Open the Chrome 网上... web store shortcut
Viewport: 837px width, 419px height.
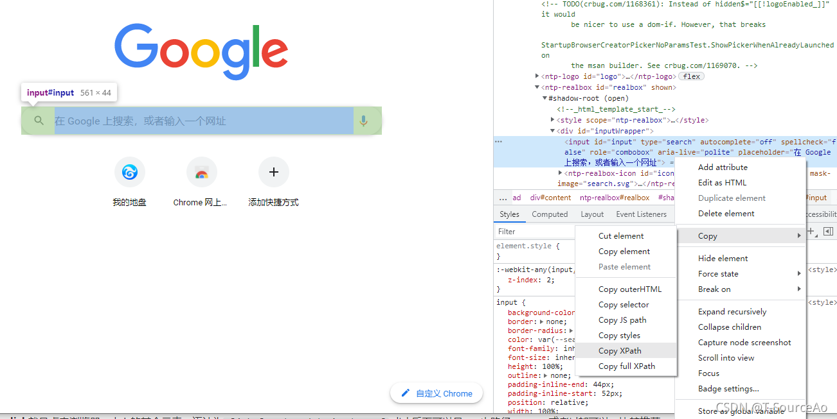(x=202, y=172)
